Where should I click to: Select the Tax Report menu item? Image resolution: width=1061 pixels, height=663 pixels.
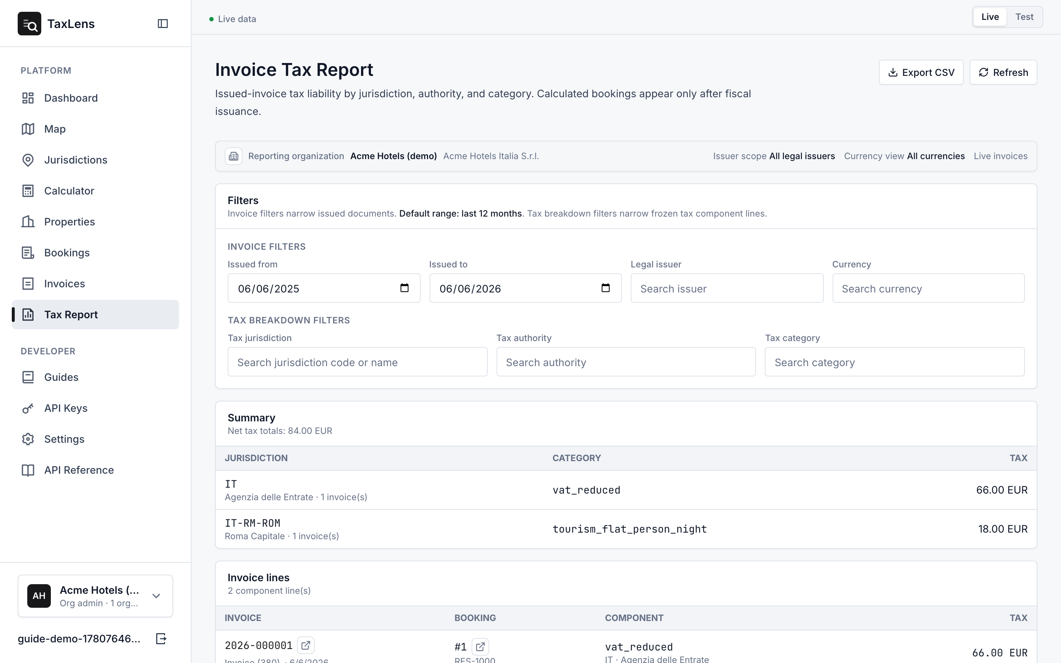95,315
